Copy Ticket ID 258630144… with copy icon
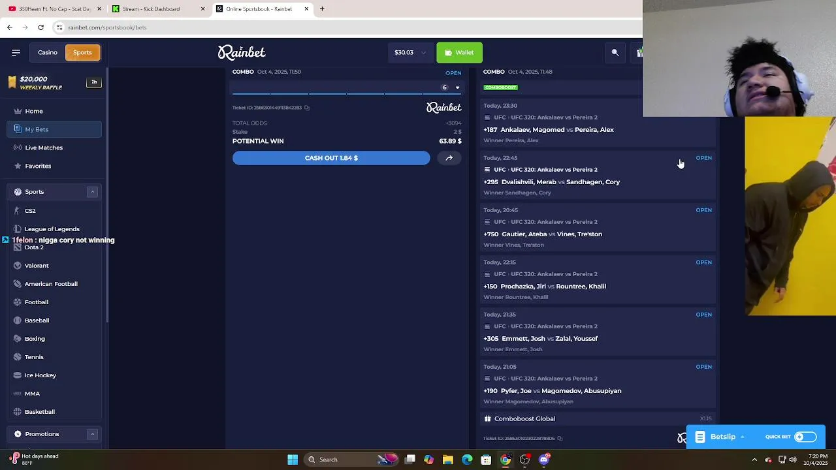The height and width of the screenshot is (470, 836). coord(307,108)
